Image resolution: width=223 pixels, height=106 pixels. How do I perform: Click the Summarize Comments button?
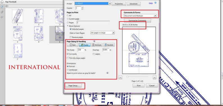coord(137,20)
